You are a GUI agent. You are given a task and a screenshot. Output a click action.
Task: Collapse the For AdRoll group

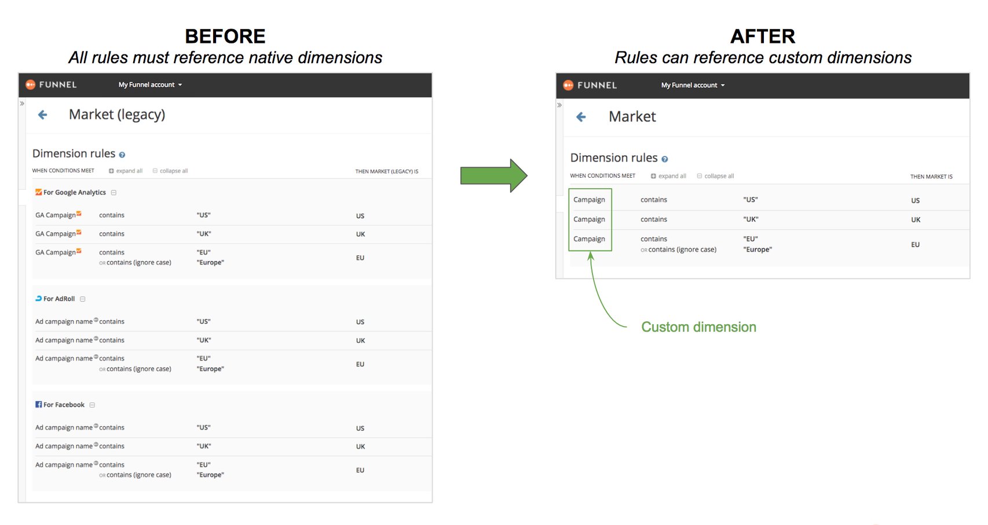83,299
